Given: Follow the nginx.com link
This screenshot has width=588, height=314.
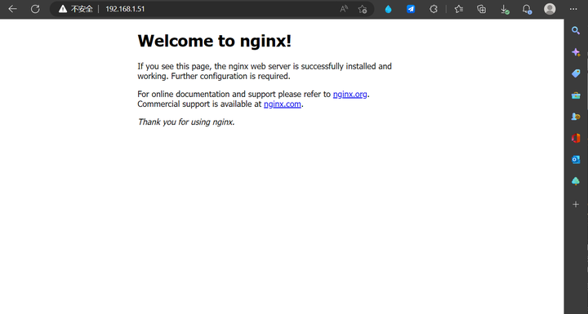Looking at the screenshot, I should coord(283,104).
